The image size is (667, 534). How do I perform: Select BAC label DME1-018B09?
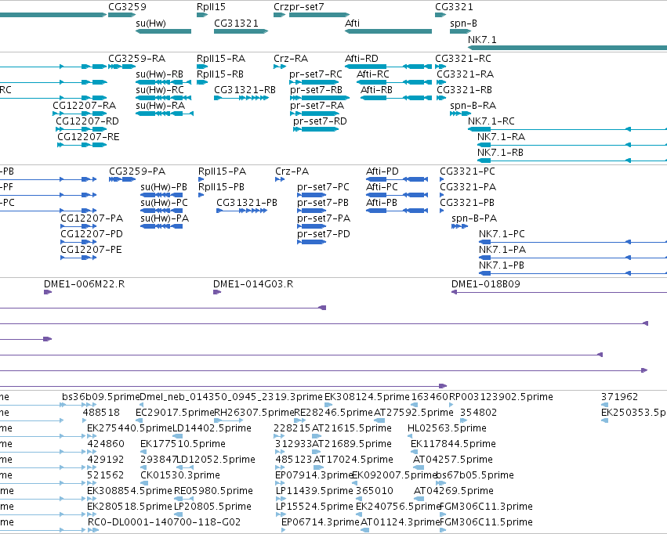pos(486,285)
